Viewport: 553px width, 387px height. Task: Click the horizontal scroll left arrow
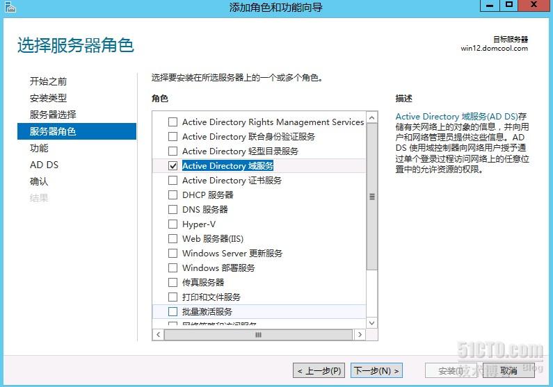(x=159, y=334)
